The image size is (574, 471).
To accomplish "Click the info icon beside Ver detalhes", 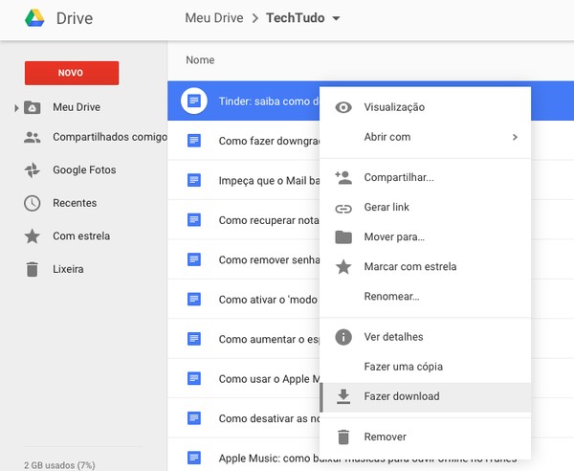I will [x=343, y=337].
